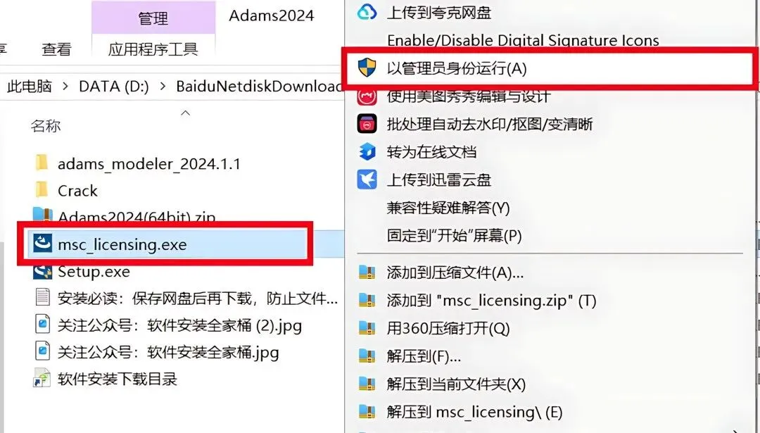Choose 兼容性疑难解答(Y) from context menu
The width and height of the screenshot is (760, 433).
pyautogui.click(x=448, y=208)
